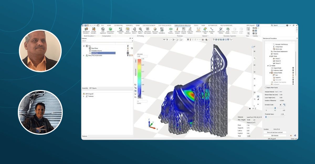This screenshot has width=315, height=164.
Task: Click Save only last layer and exit
Action: click(275, 132)
